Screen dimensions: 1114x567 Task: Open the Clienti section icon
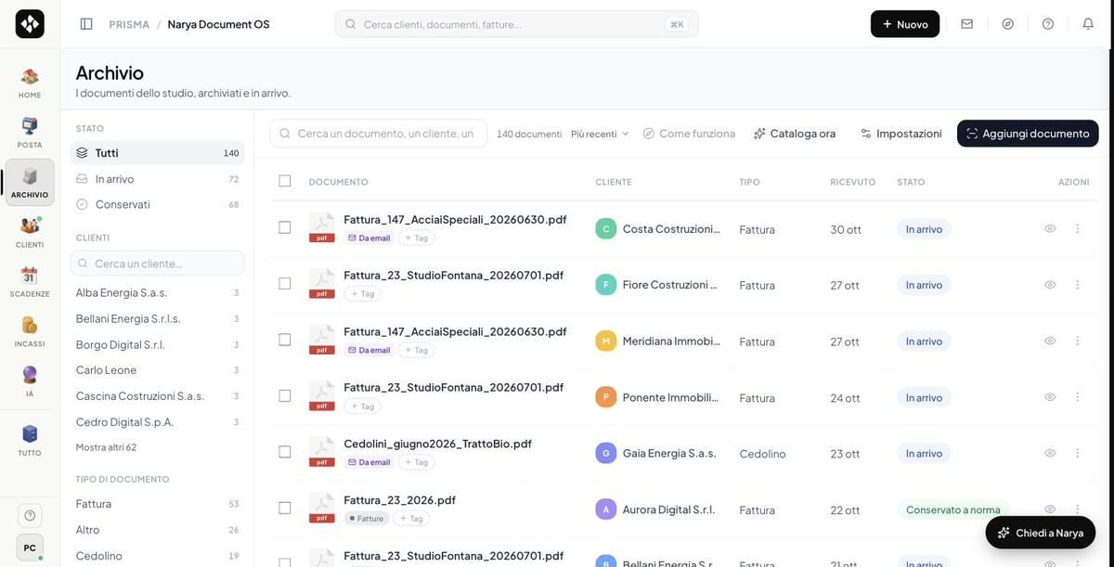tap(30, 231)
